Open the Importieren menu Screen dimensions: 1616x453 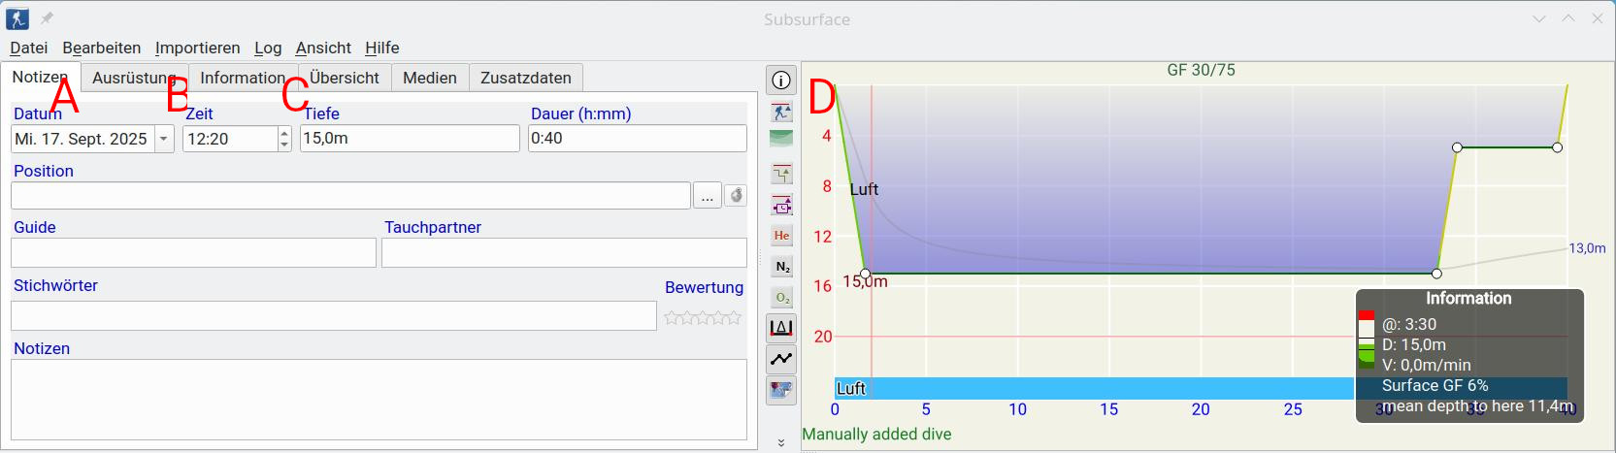[x=197, y=48]
